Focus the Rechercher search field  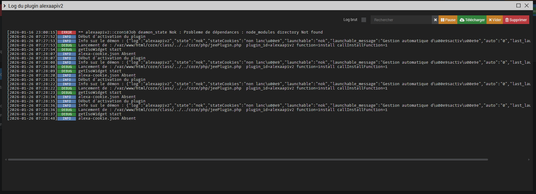(401, 20)
